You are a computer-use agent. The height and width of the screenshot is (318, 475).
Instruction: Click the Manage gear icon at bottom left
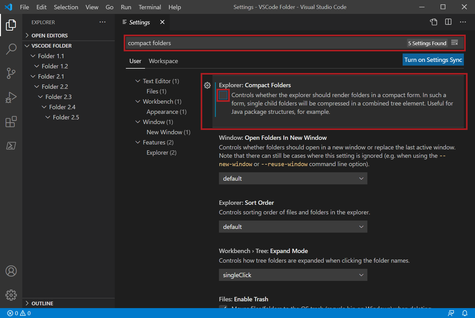point(11,295)
